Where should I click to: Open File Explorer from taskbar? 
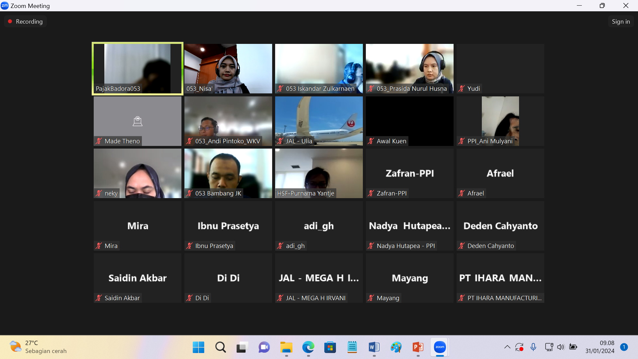286,347
